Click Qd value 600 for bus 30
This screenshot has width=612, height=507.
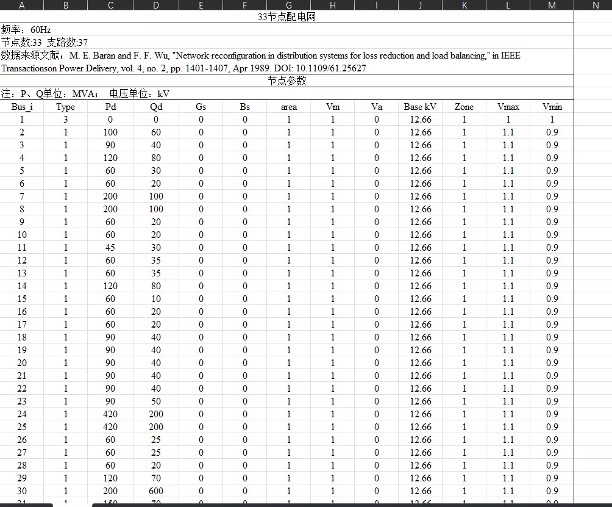tap(156, 491)
